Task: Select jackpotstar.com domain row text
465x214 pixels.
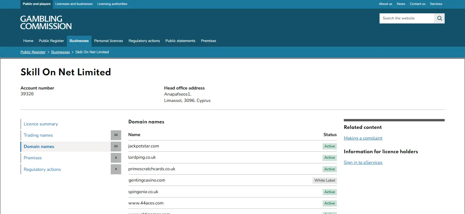Action: coord(144,146)
